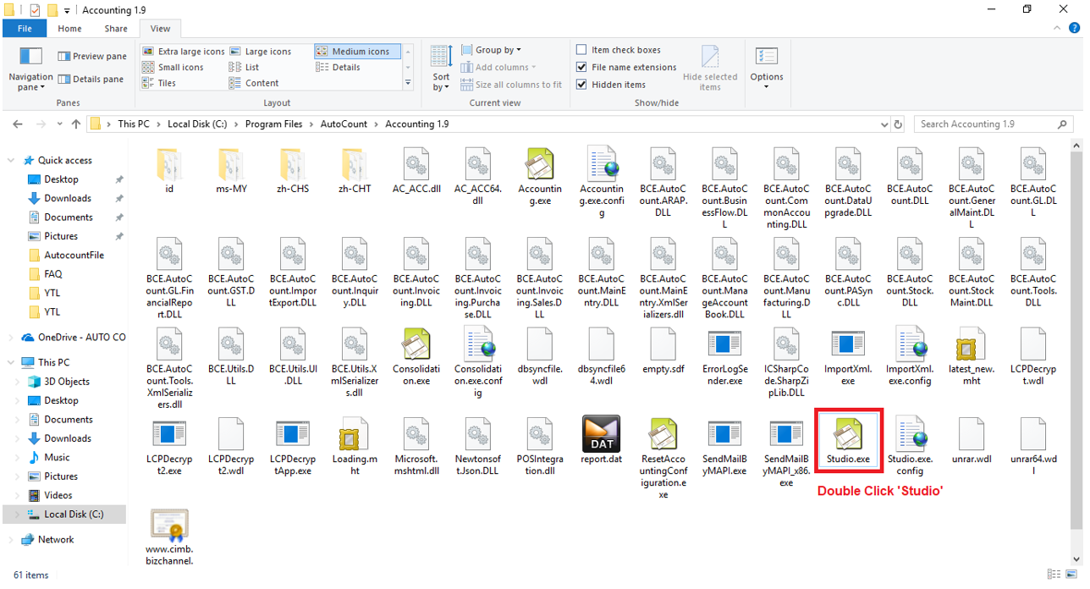This screenshot has height=589, width=1090.
Task: Select the AC_ACC.dll file icon
Action: click(416, 162)
